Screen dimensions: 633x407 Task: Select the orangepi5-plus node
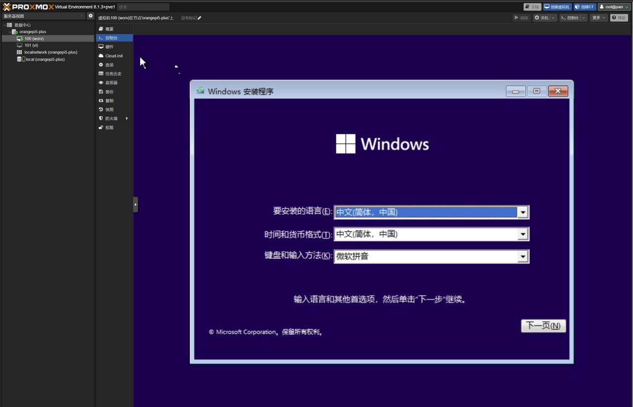[48, 32]
